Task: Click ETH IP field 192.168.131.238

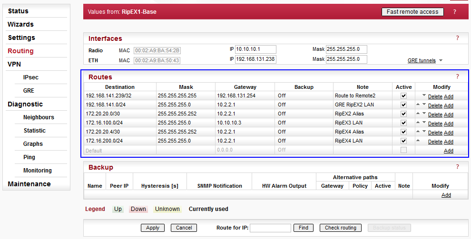Action: [x=255, y=59]
